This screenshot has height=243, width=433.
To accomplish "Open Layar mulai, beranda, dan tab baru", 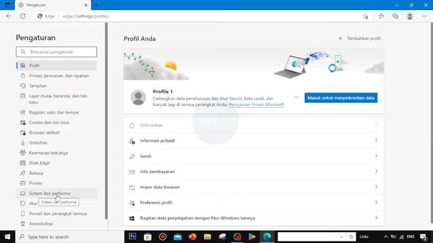I will [x=57, y=99].
